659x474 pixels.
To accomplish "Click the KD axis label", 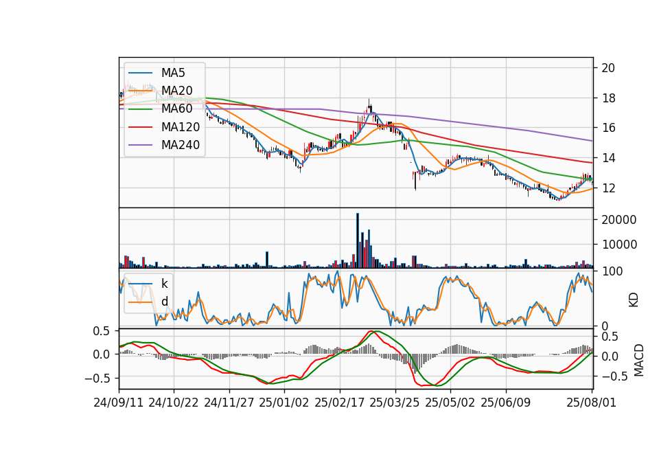I will point(634,300).
